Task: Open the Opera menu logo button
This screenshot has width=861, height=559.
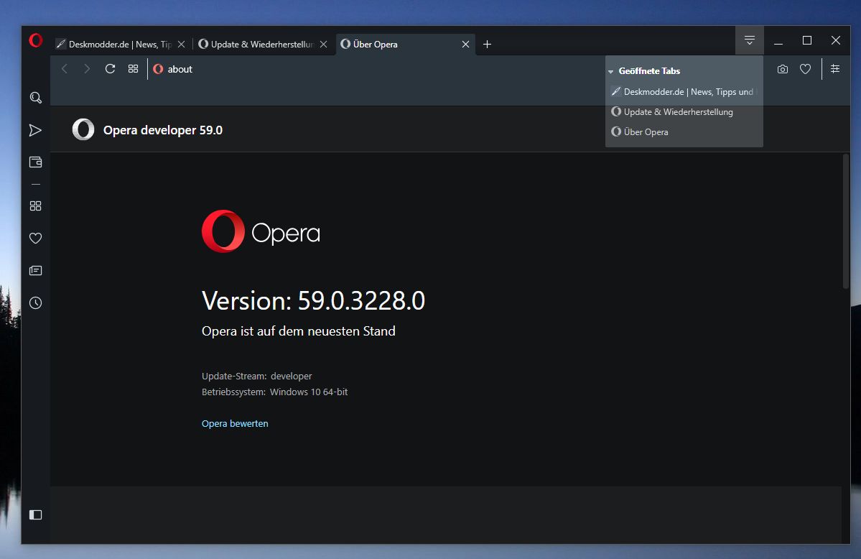Action: 36,41
